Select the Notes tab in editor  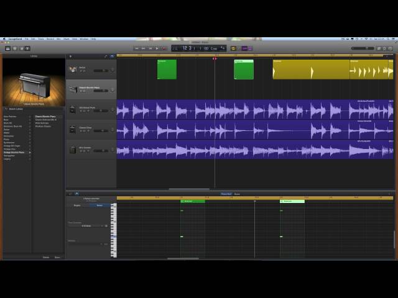[x=99, y=205]
